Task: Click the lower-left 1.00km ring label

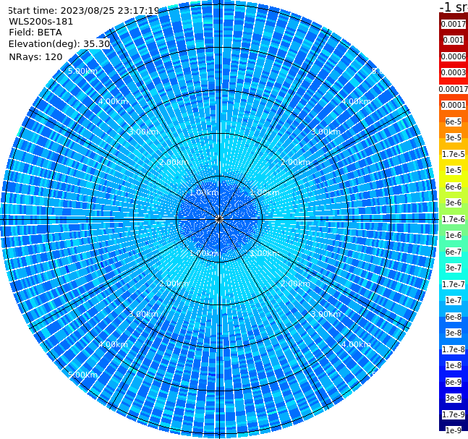Action: (204, 253)
